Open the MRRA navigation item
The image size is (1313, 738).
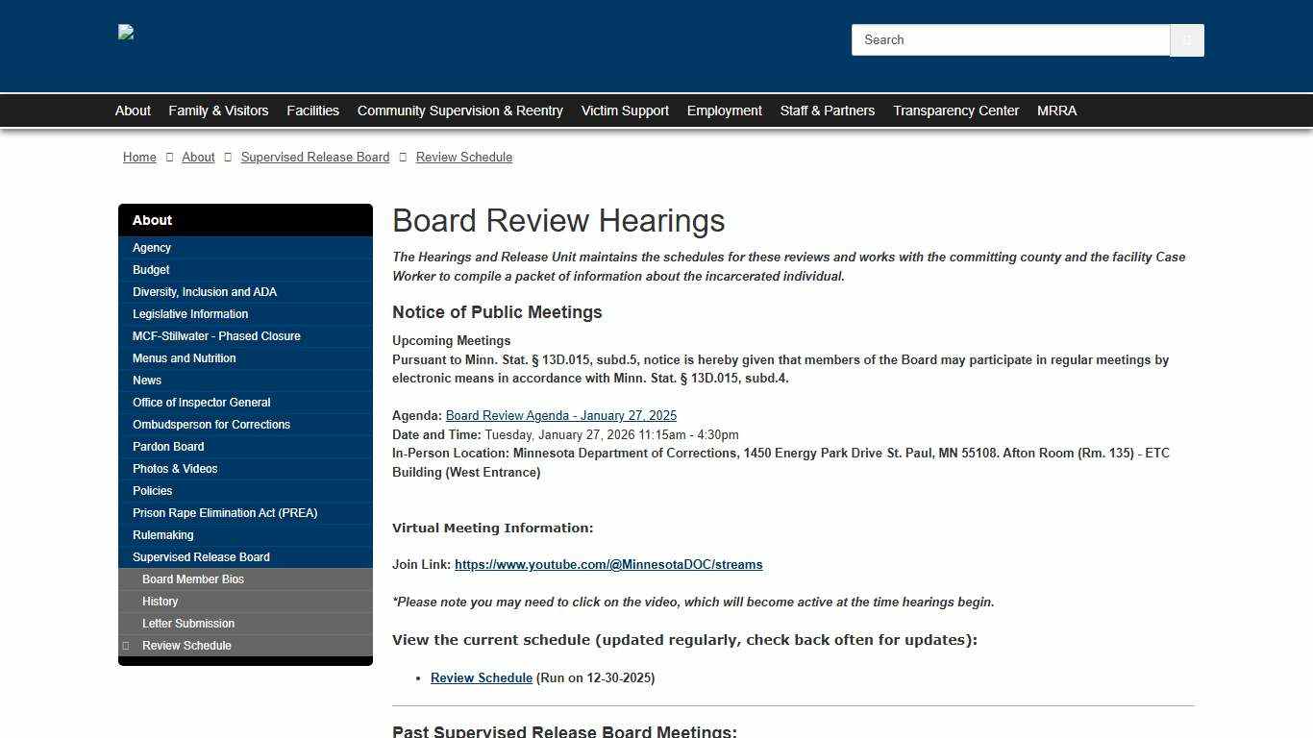click(1056, 111)
